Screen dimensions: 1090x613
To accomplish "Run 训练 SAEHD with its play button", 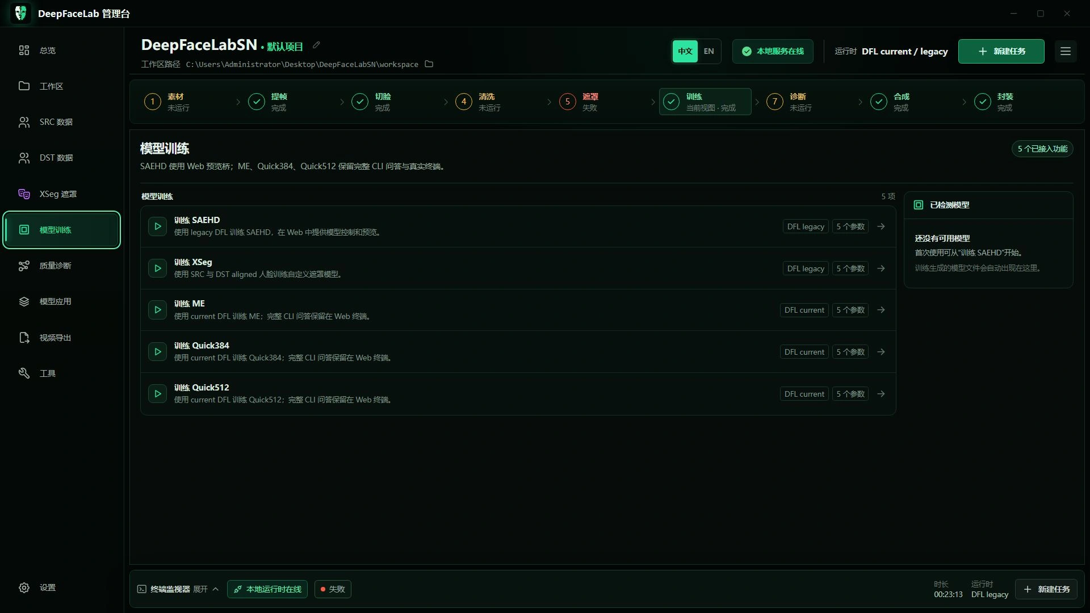I will [x=157, y=226].
